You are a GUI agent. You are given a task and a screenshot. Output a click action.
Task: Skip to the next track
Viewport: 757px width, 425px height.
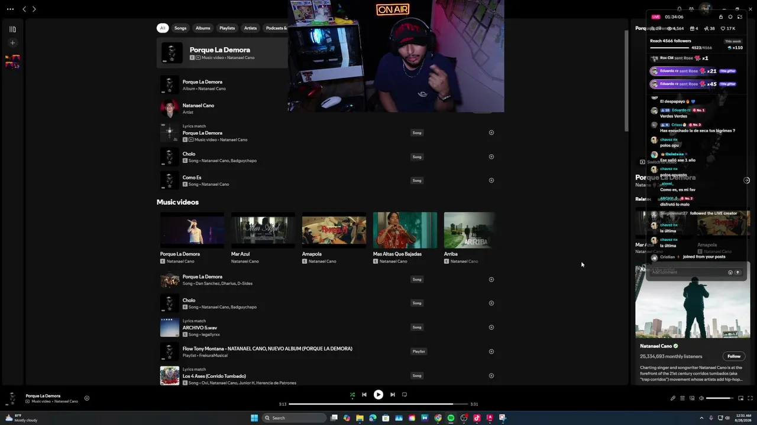coord(393,395)
